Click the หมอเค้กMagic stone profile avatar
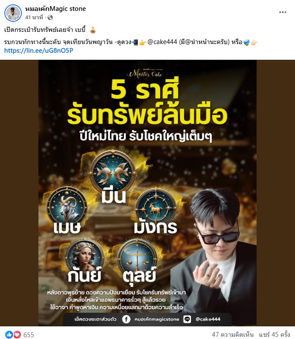295x339 pixels. [13, 13]
